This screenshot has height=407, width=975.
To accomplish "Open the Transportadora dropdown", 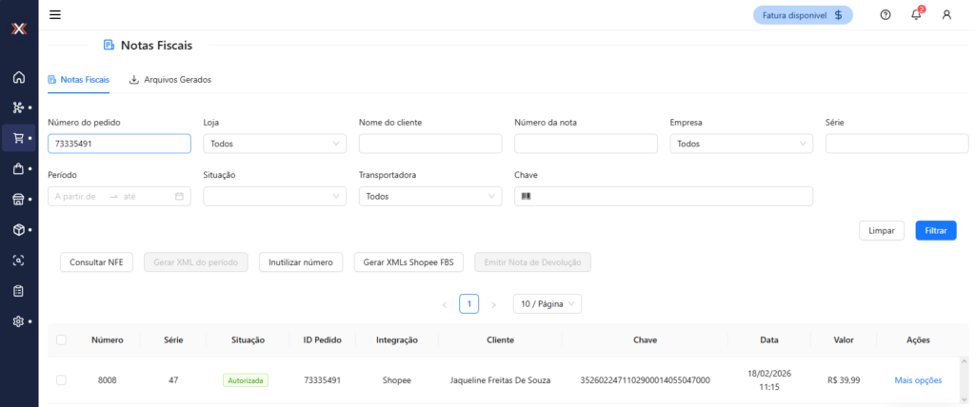I will tap(430, 196).
